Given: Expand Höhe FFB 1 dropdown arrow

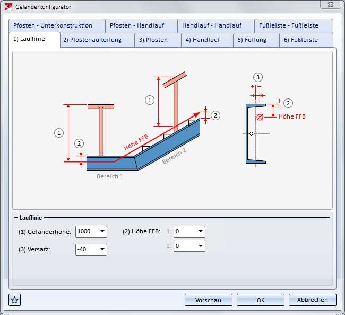Looking at the screenshot, I should [x=201, y=231].
